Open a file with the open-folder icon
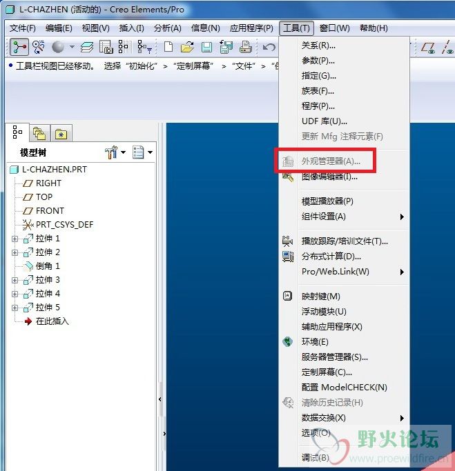The width and height of the screenshot is (455, 471). (x=187, y=47)
